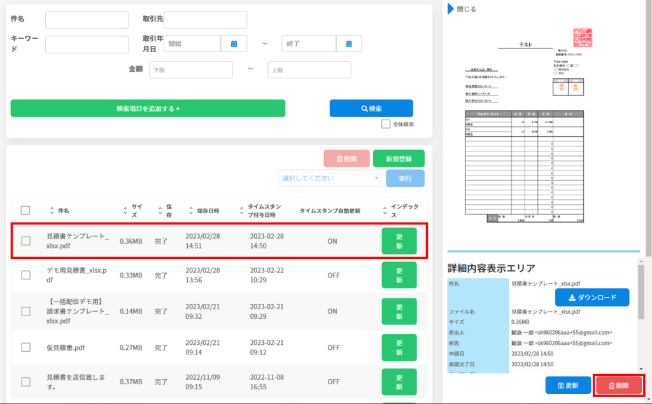Sort the list by 保存日時 column
This screenshot has height=404, width=652.
191,211
